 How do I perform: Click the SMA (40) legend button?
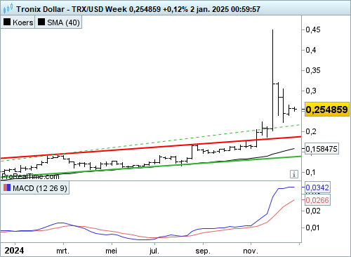click(x=58, y=22)
